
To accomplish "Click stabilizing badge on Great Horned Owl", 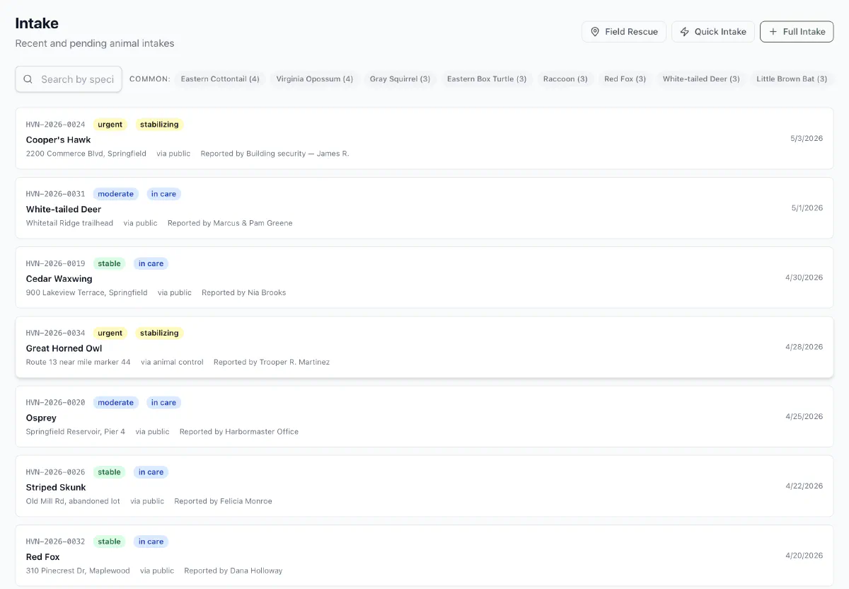I will tap(160, 333).
